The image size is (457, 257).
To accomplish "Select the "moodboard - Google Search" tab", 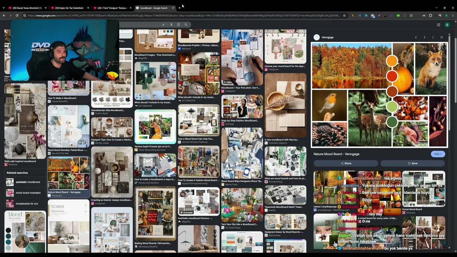I will pos(155,8).
